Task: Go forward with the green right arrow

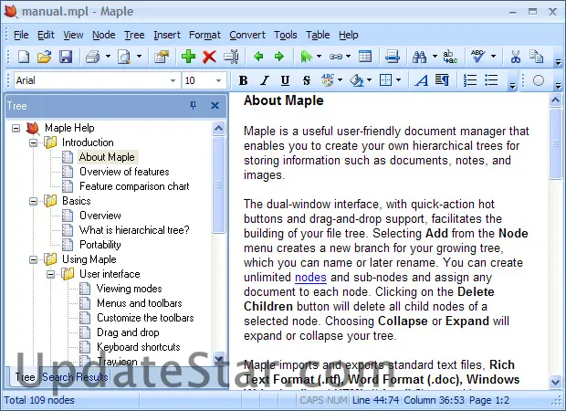Action: 278,57
